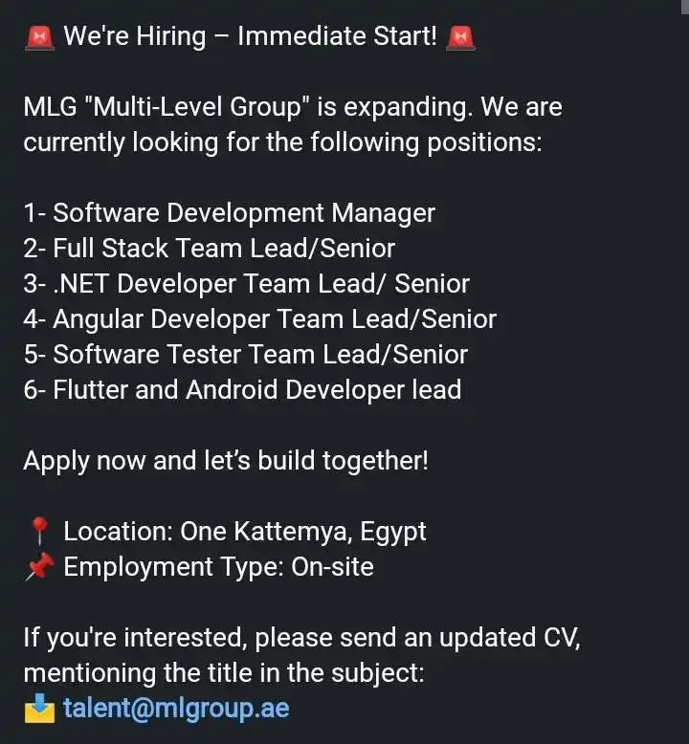Click the "send an updated CV" sentence
Image resolution: width=689 pixels, height=744 pixels.
coord(460,638)
